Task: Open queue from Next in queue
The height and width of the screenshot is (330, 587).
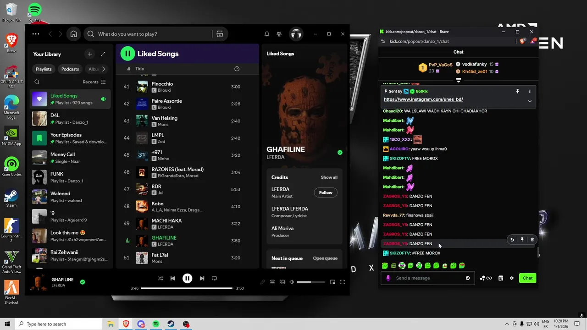Action: point(325,258)
